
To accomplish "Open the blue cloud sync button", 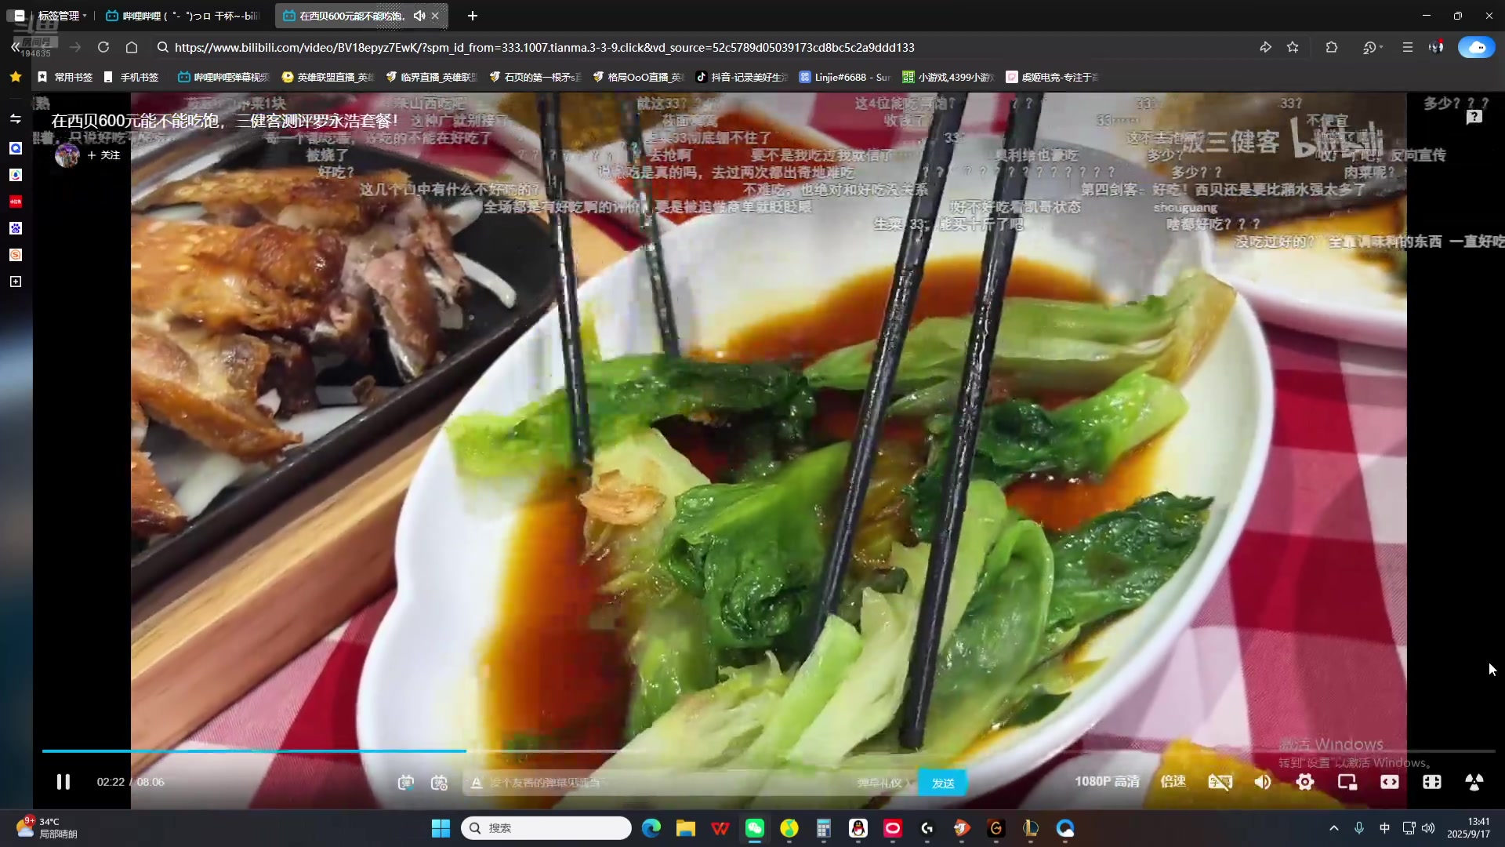I will coord(1476,47).
